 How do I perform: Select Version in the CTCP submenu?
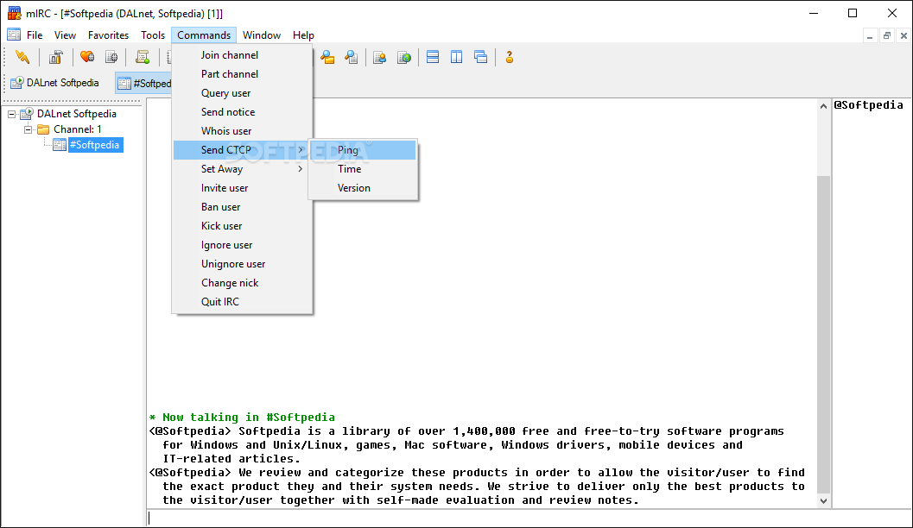tap(363, 188)
